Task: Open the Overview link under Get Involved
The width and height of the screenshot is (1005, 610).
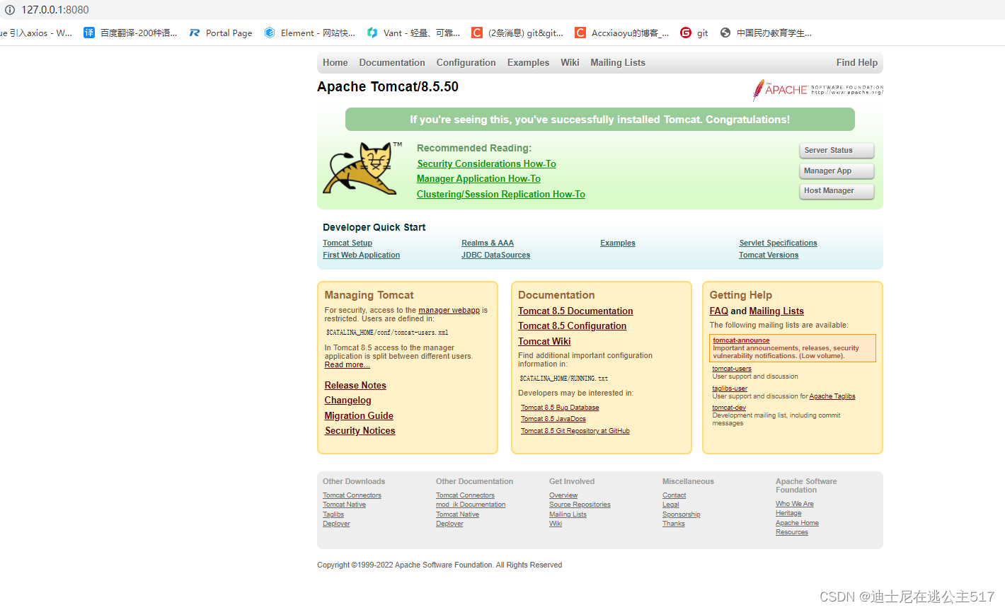Action: click(x=563, y=495)
